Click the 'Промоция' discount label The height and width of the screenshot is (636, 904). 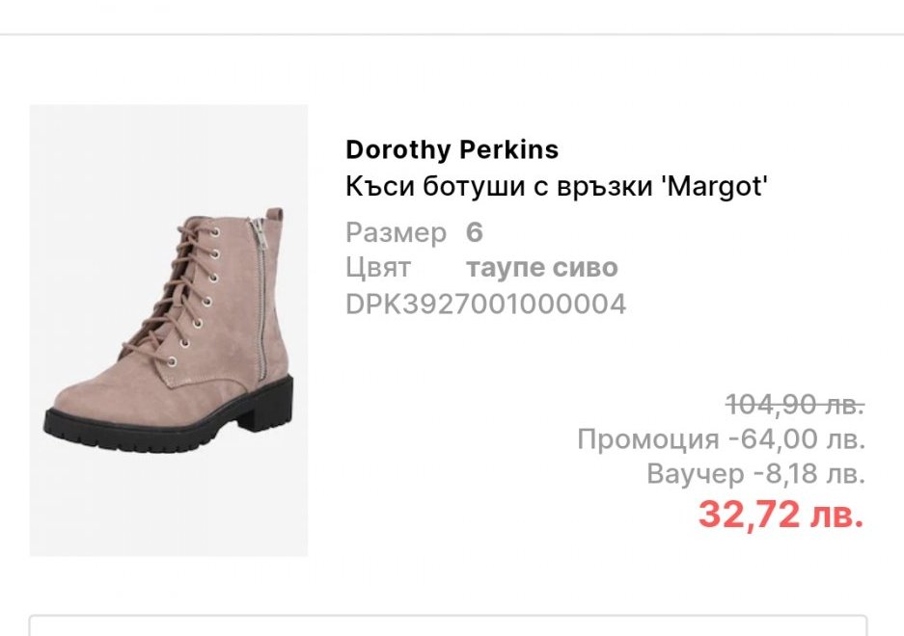click(x=647, y=439)
